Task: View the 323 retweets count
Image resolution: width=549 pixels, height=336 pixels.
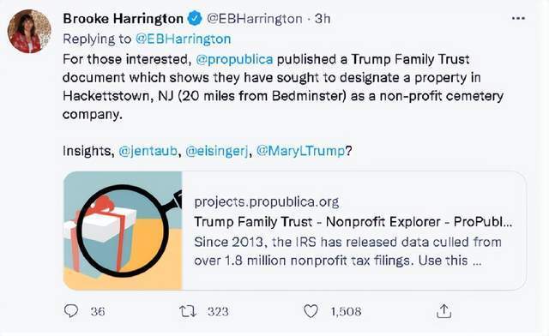Action: coord(218,311)
